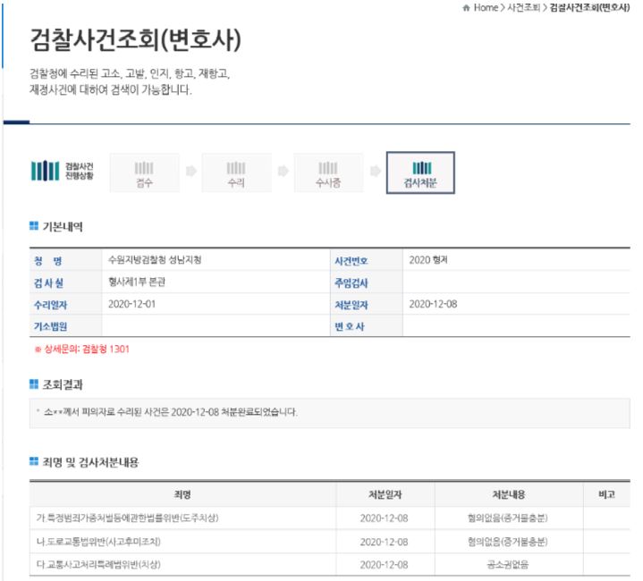Click the 처분일자 value in 기본내역 table
The image size is (643, 581).
(x=433, y=304)
